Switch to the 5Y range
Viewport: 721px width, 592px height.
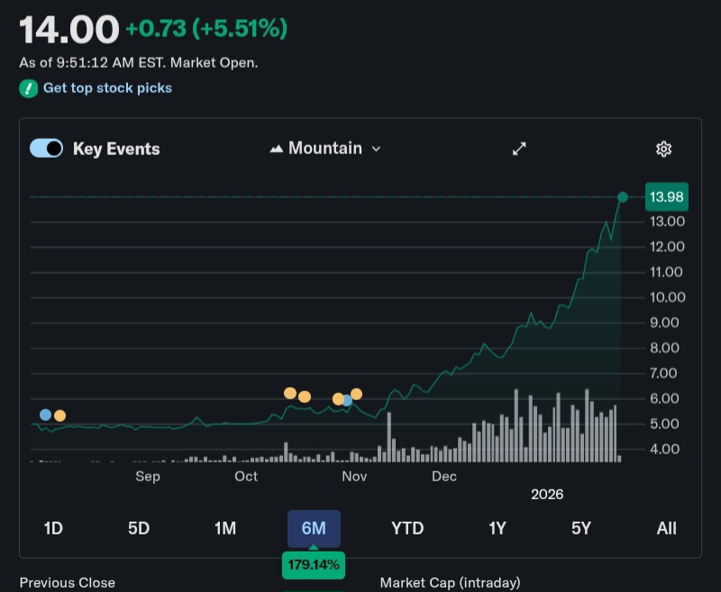tap(581, 528)
